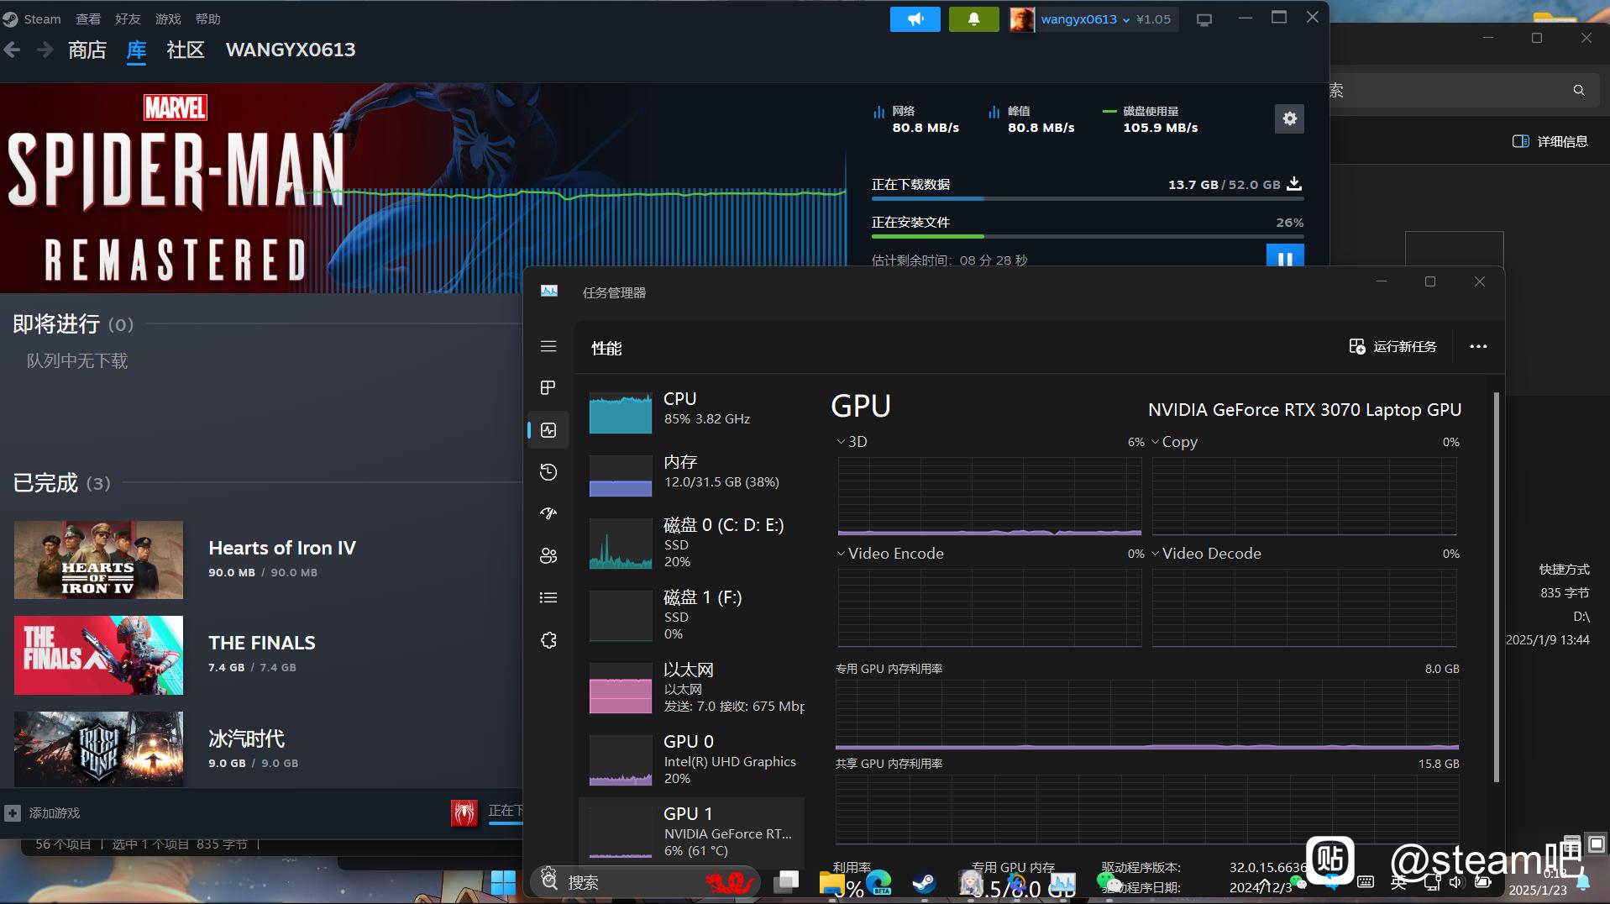The height and width of the screenshot is (904, 1610).
Task: Select Disk 1 (F:) entry
Action: (692, 615)
